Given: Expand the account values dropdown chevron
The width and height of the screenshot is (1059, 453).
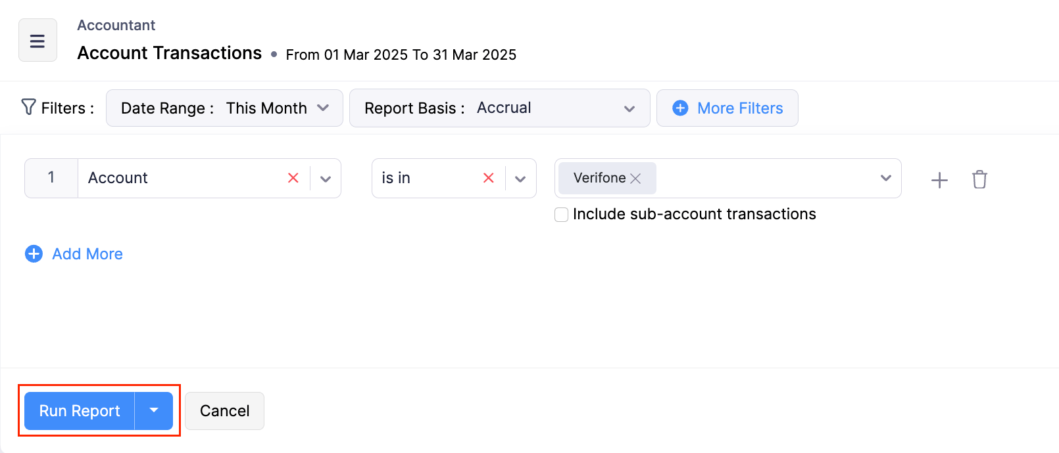Looking at the screenshot, I should (x=885, y=178).
